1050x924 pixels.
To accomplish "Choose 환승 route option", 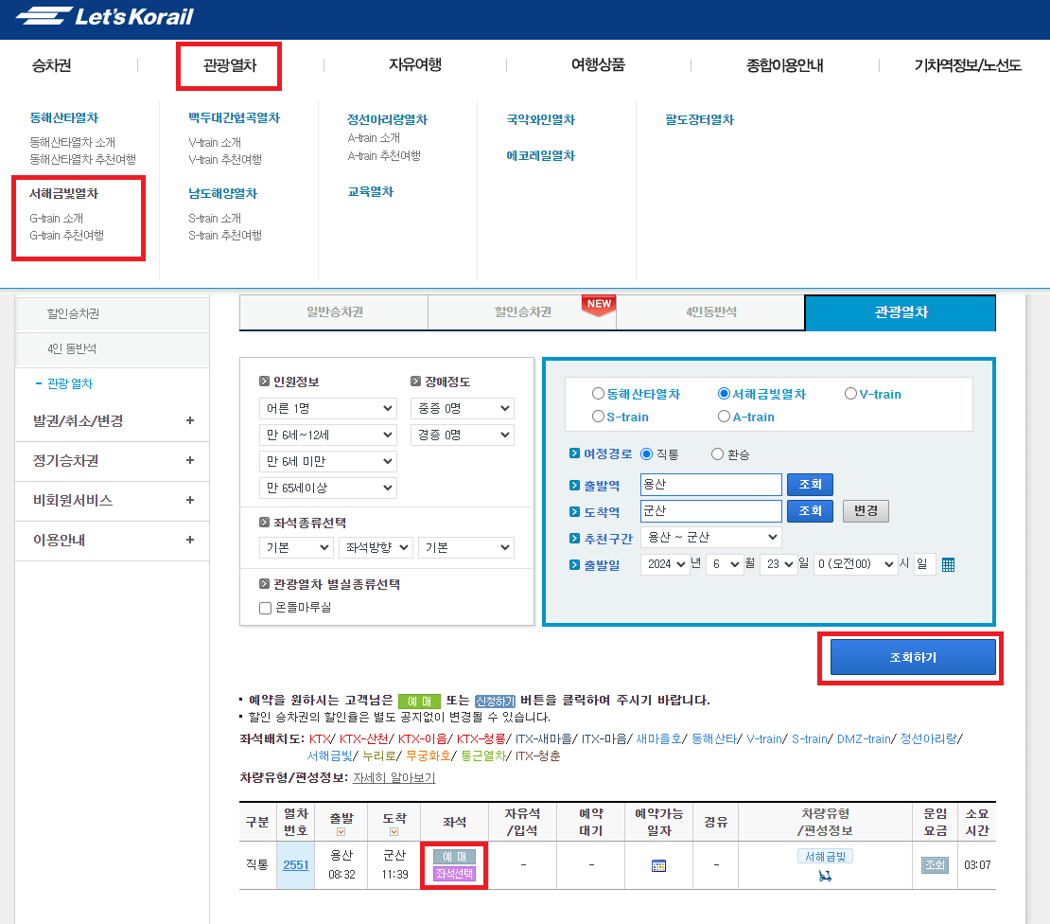I will click(x=717, y=454).
